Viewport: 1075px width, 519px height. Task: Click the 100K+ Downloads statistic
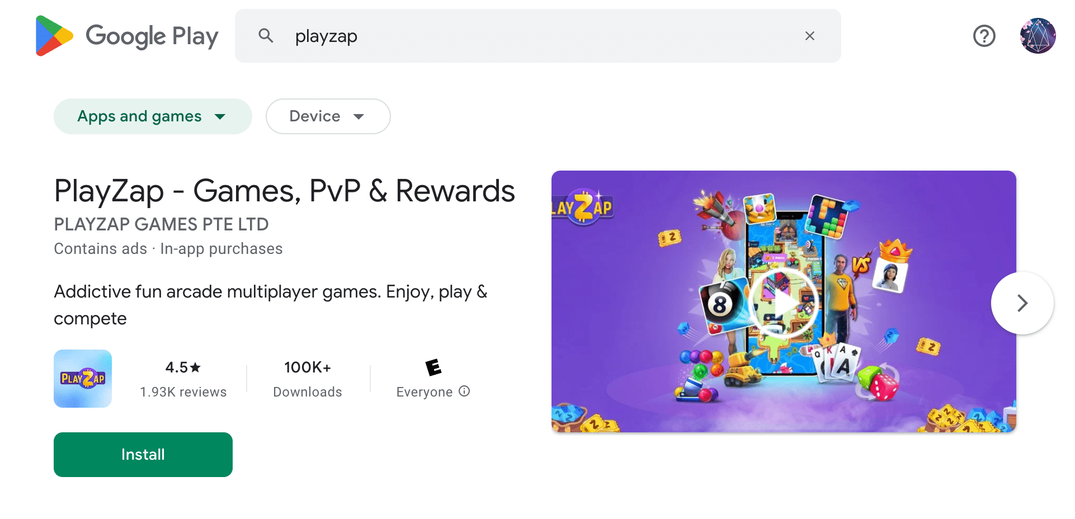click(308, 379)
